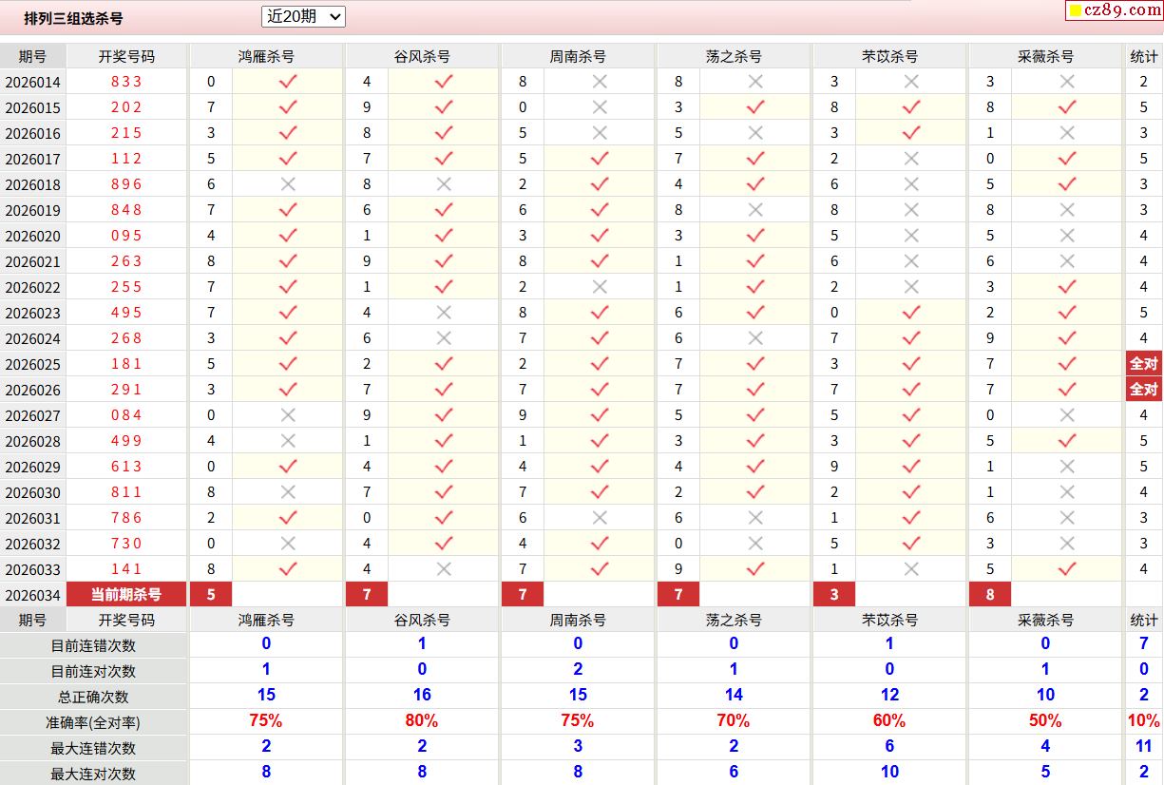Click the cz89.com site link

(x=1122, y=10)
